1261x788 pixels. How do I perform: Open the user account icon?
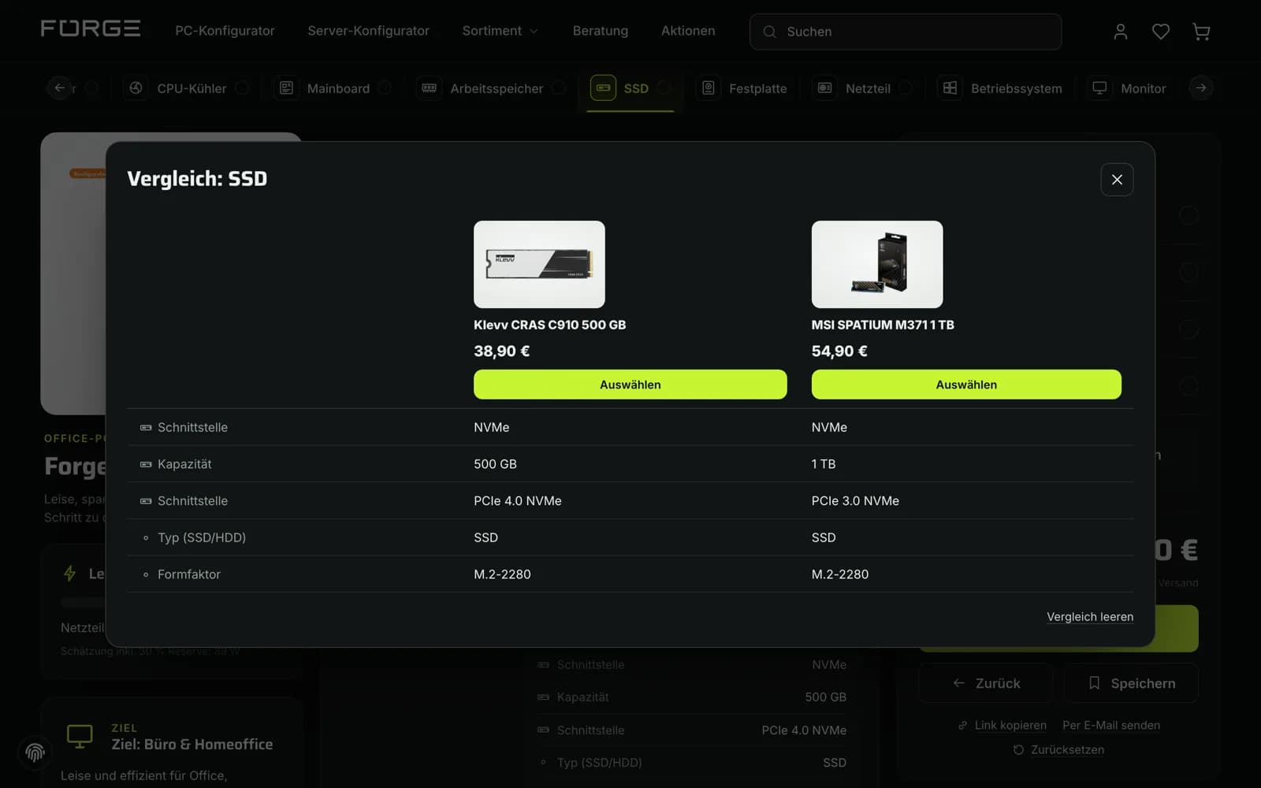[1120, 32]
